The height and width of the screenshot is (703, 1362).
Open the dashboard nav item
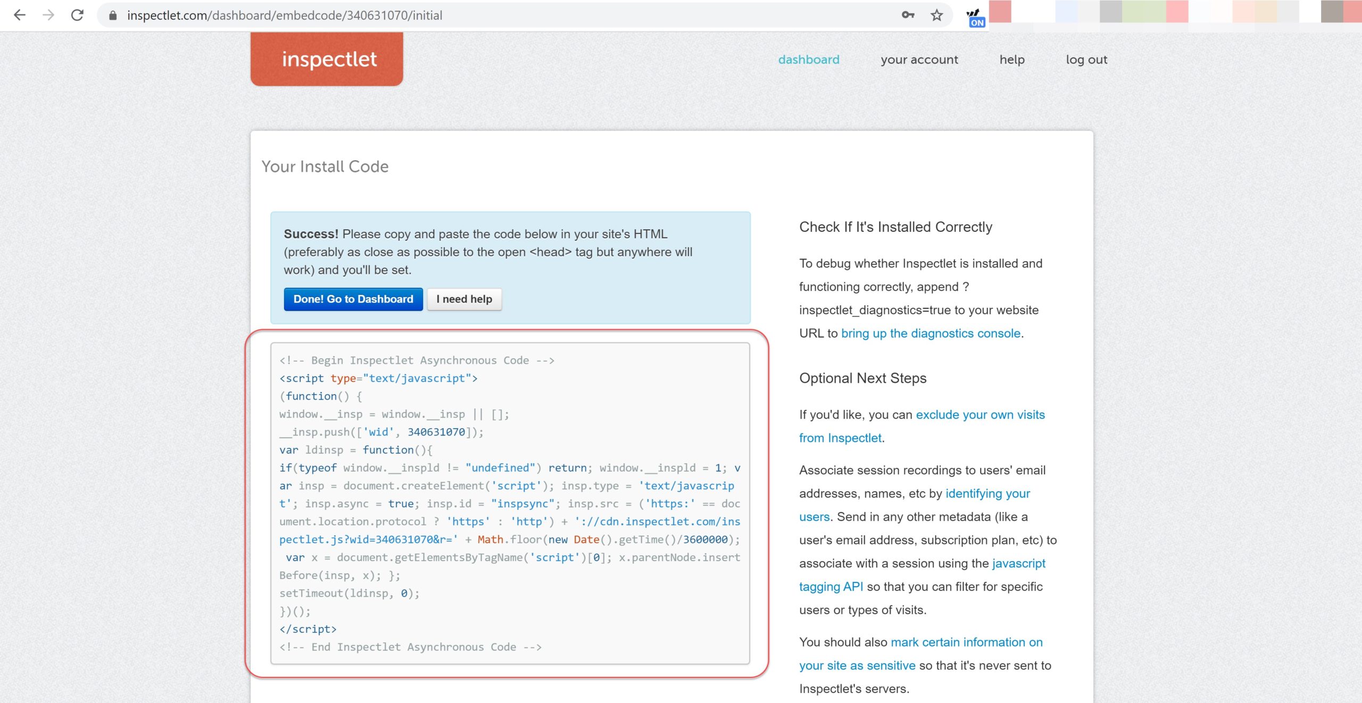pyautogui.click(x=808, y=60)
